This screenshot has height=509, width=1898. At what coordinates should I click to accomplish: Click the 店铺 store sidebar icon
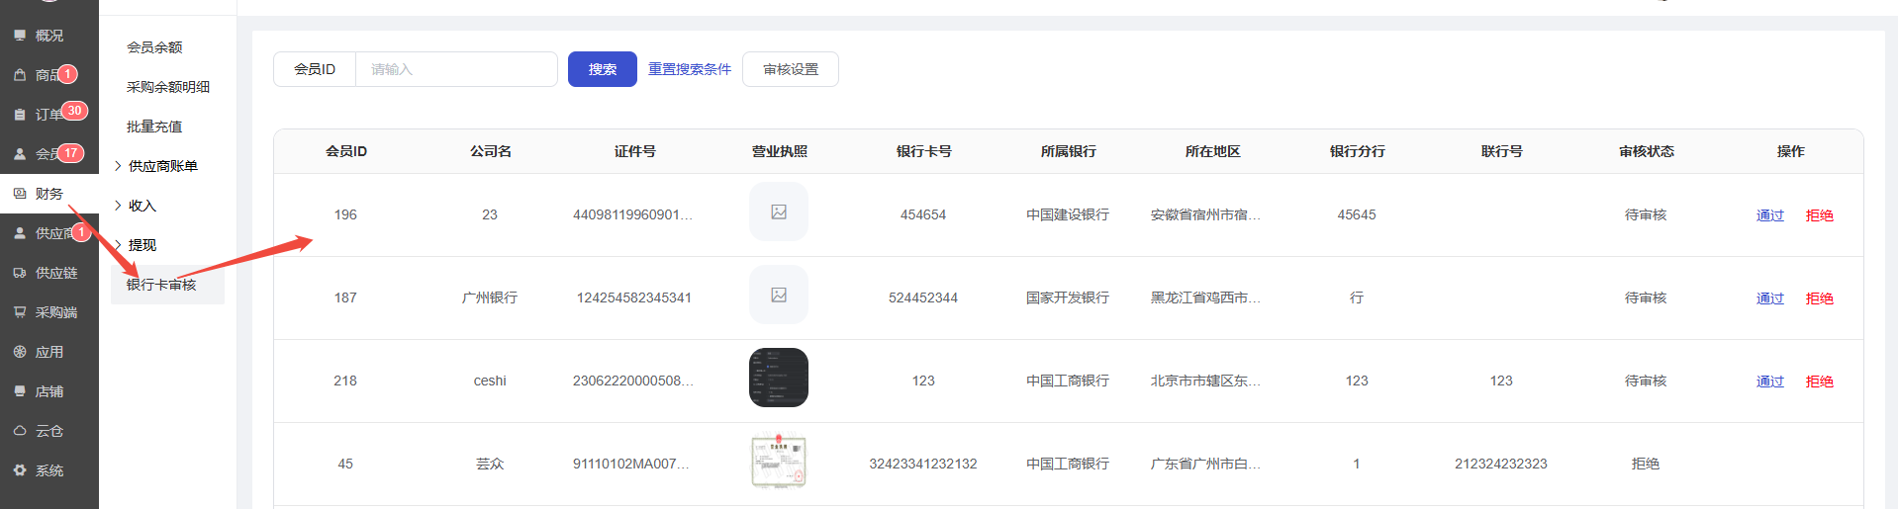pos(20,391)
